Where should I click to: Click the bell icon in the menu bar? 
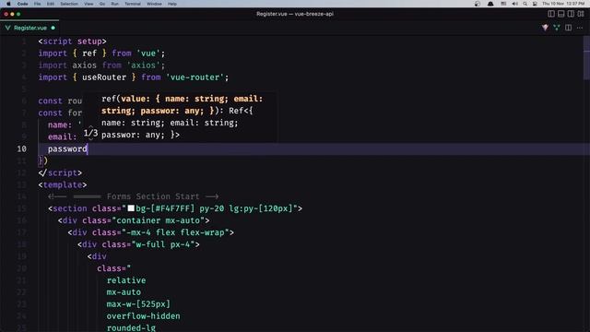(x=490, y=4)
